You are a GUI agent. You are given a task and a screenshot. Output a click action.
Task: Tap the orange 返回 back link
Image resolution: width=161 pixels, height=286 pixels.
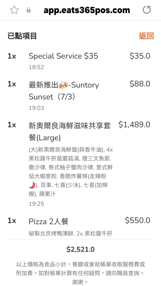146,36
